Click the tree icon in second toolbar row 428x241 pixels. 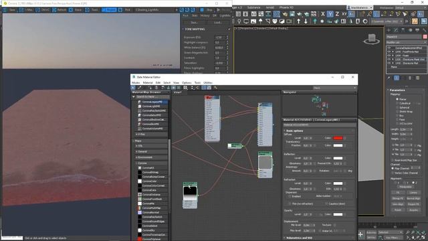tap(315, 21)
